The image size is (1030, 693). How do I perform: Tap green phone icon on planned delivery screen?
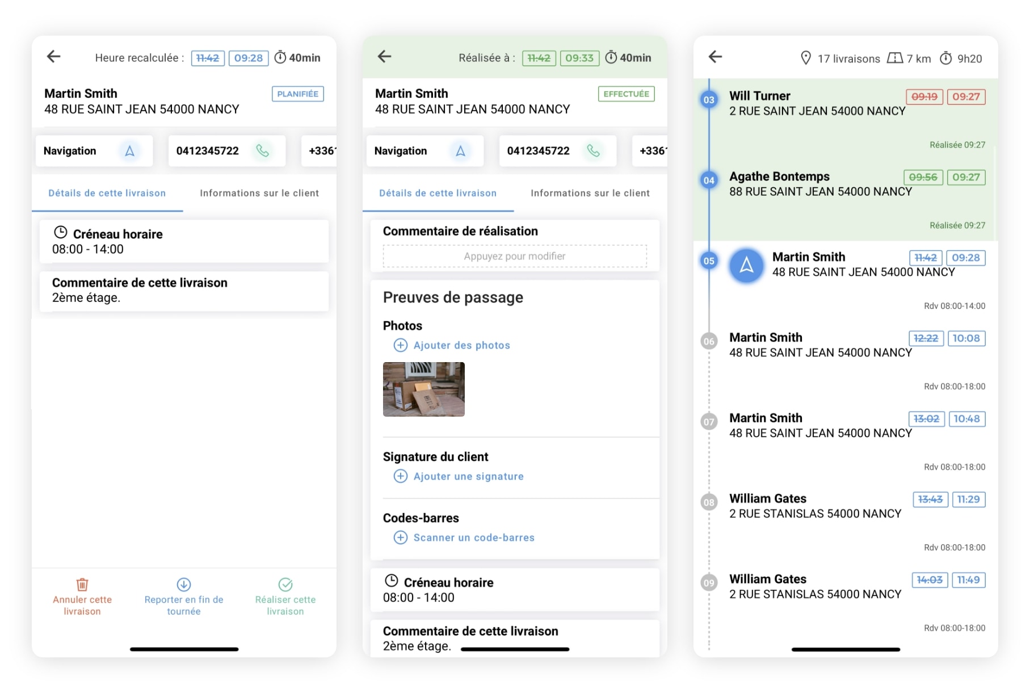(x=262, y=151)
